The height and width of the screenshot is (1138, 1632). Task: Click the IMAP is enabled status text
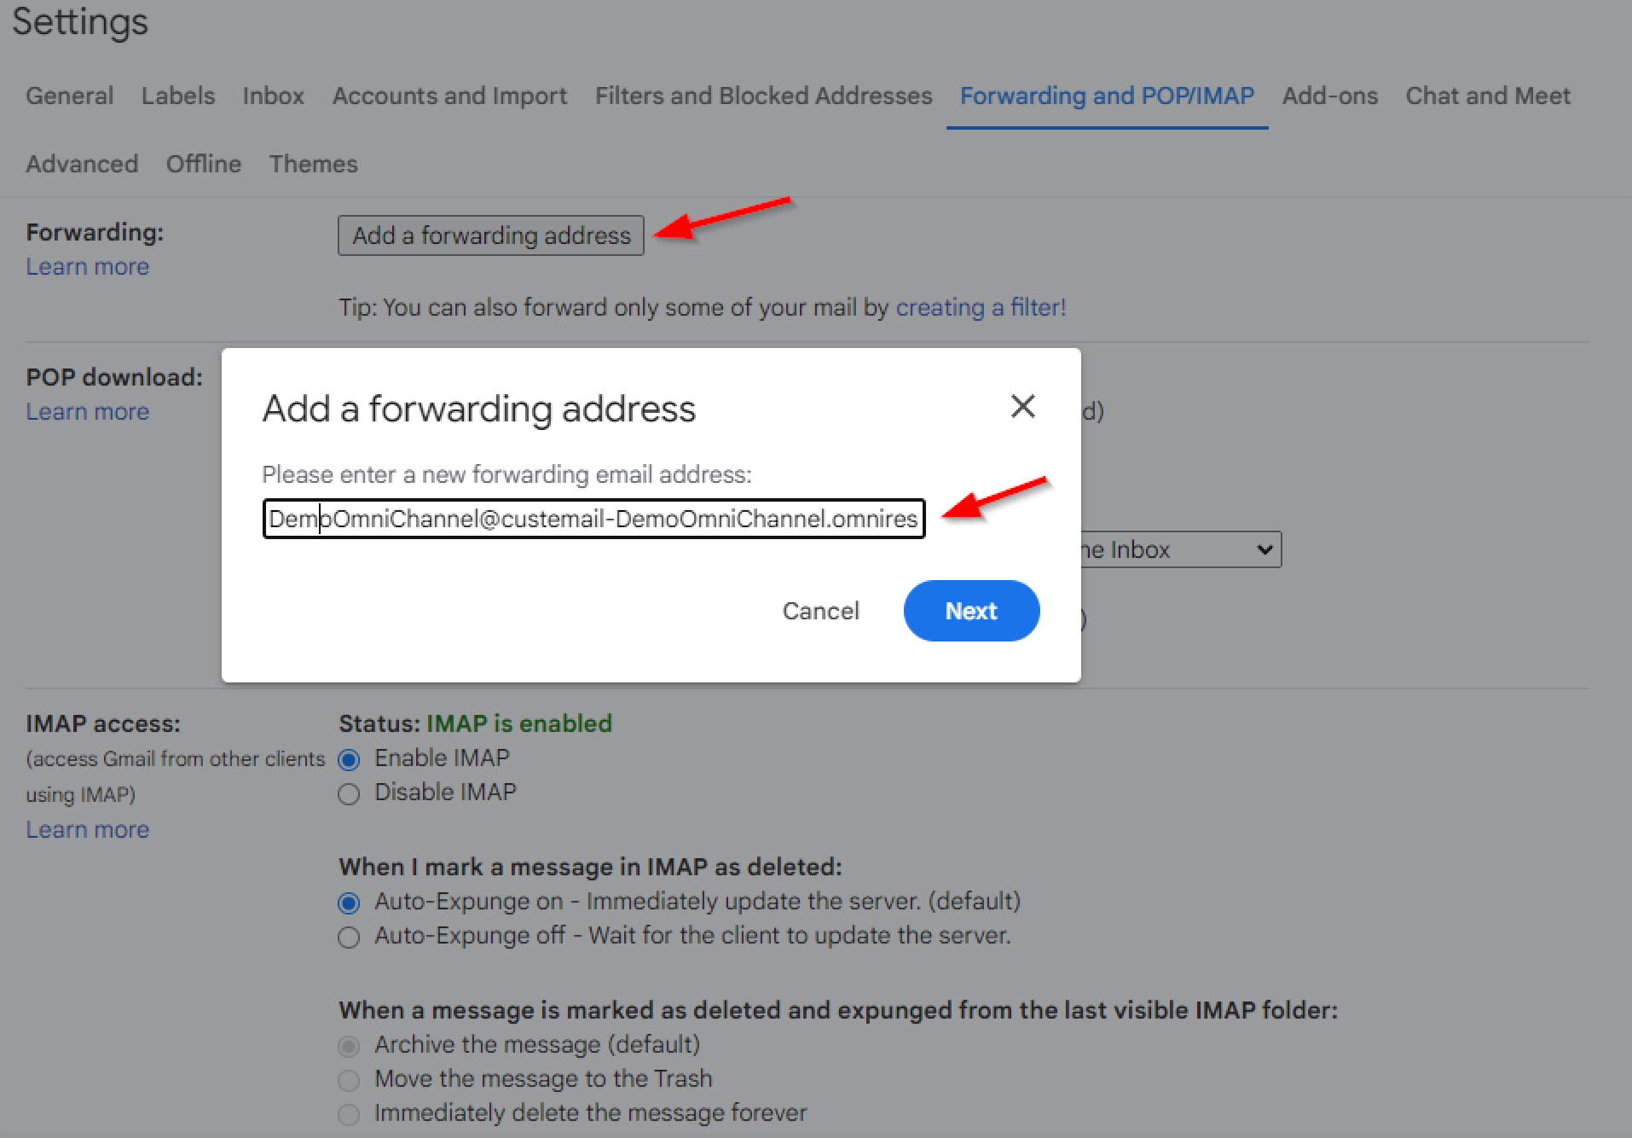[519, 723]
